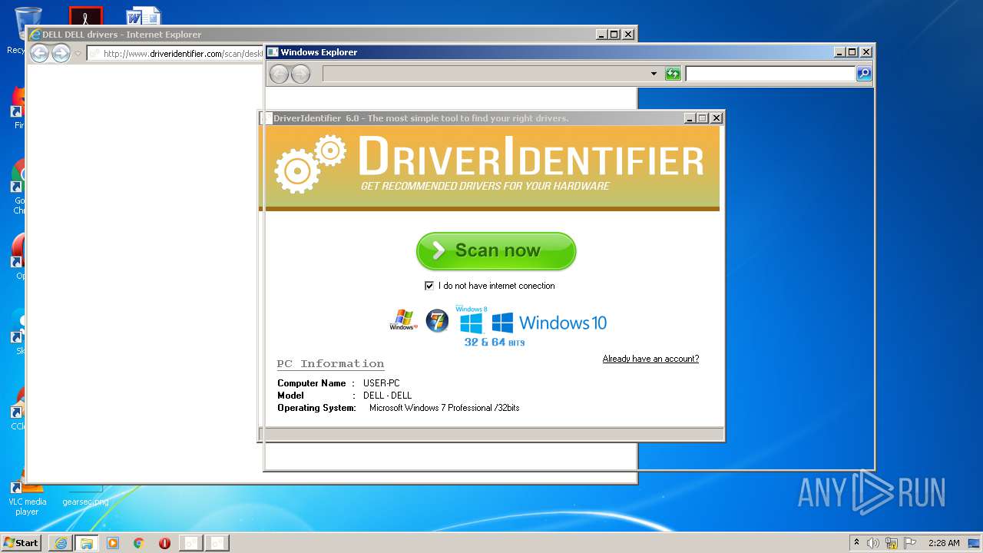Click the "Microsoft Windows 7 Professional /32bits" text
This screenshot has width=983, height=553.
[444, 408]
